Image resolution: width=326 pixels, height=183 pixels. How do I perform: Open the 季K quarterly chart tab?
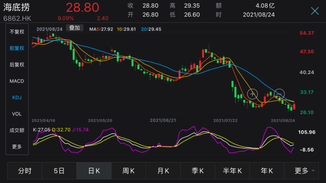[x=198, y=171]
